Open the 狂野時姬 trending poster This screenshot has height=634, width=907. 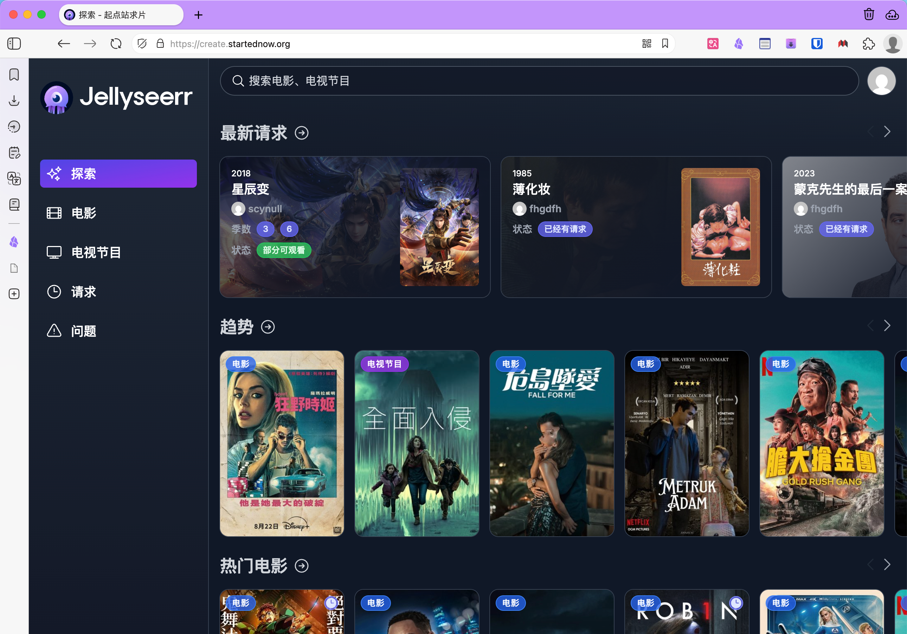click(x=282, y=444)
